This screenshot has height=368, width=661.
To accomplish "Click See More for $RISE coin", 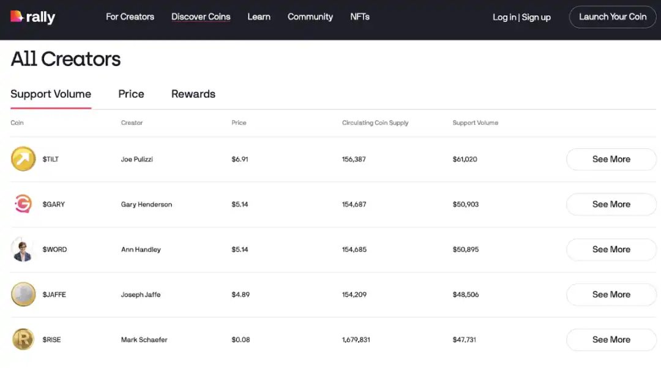I will coord(611,340).
